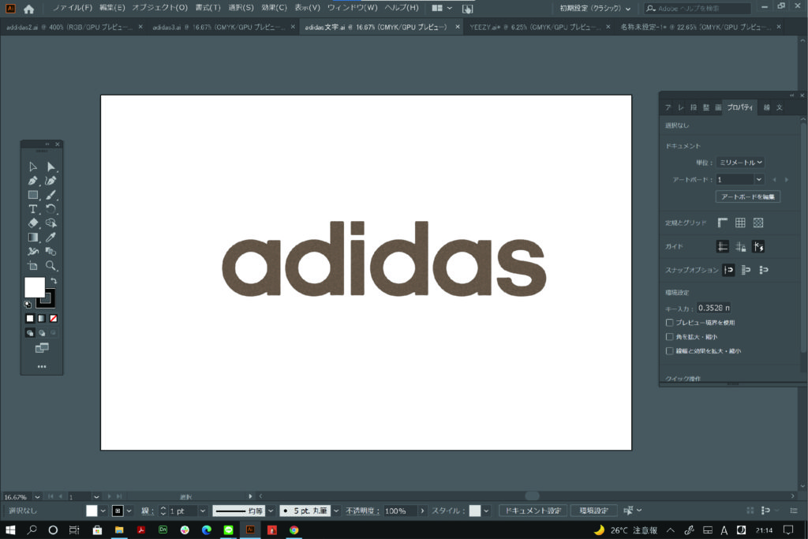Choose the Rectangle tool
The height and width of the screenshot is (539, 808).
pos(33,195)
